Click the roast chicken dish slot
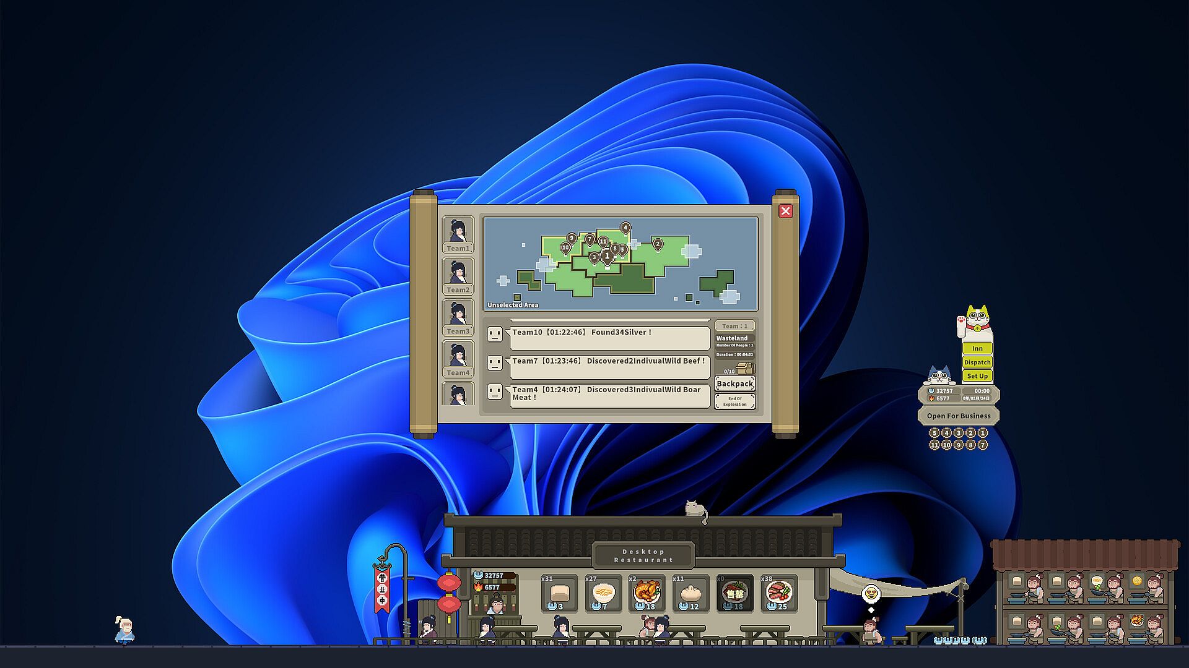Image resolution: width=1189 pixels, height=668 pixels. click(647, 593)
